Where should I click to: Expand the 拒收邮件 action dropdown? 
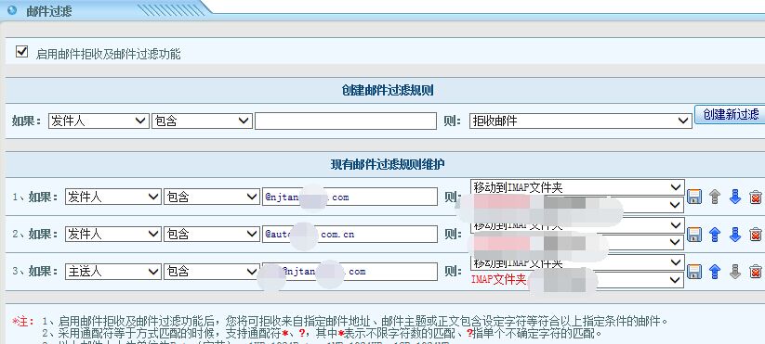pos(581,121)
